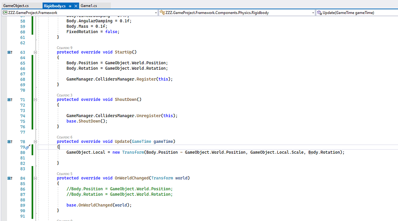
Task: Collapse the Update method region
Action: point(35,142)
